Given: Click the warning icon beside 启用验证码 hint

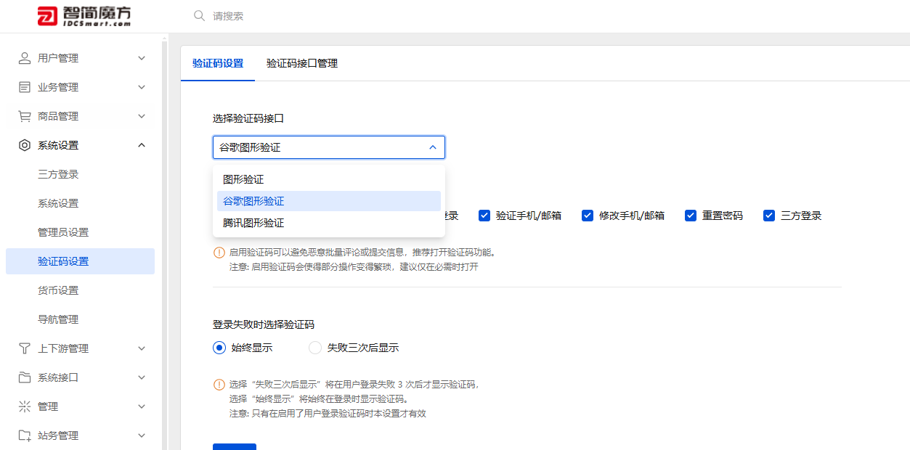Looking at the screenshot, I should tap(219, 253).
